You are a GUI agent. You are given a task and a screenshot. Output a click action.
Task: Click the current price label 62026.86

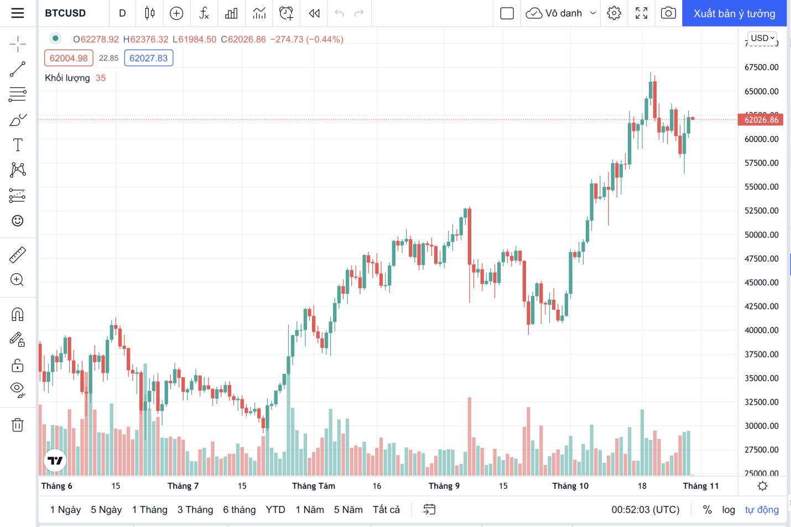[x=761, y=119]
